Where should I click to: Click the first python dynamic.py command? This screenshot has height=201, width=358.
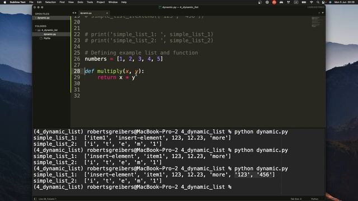(261, 132)
